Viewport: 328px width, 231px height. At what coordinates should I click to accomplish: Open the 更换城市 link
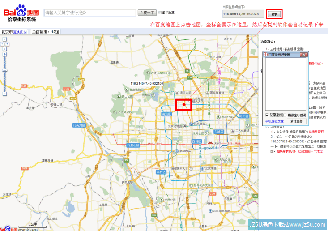tap(20, 32)
